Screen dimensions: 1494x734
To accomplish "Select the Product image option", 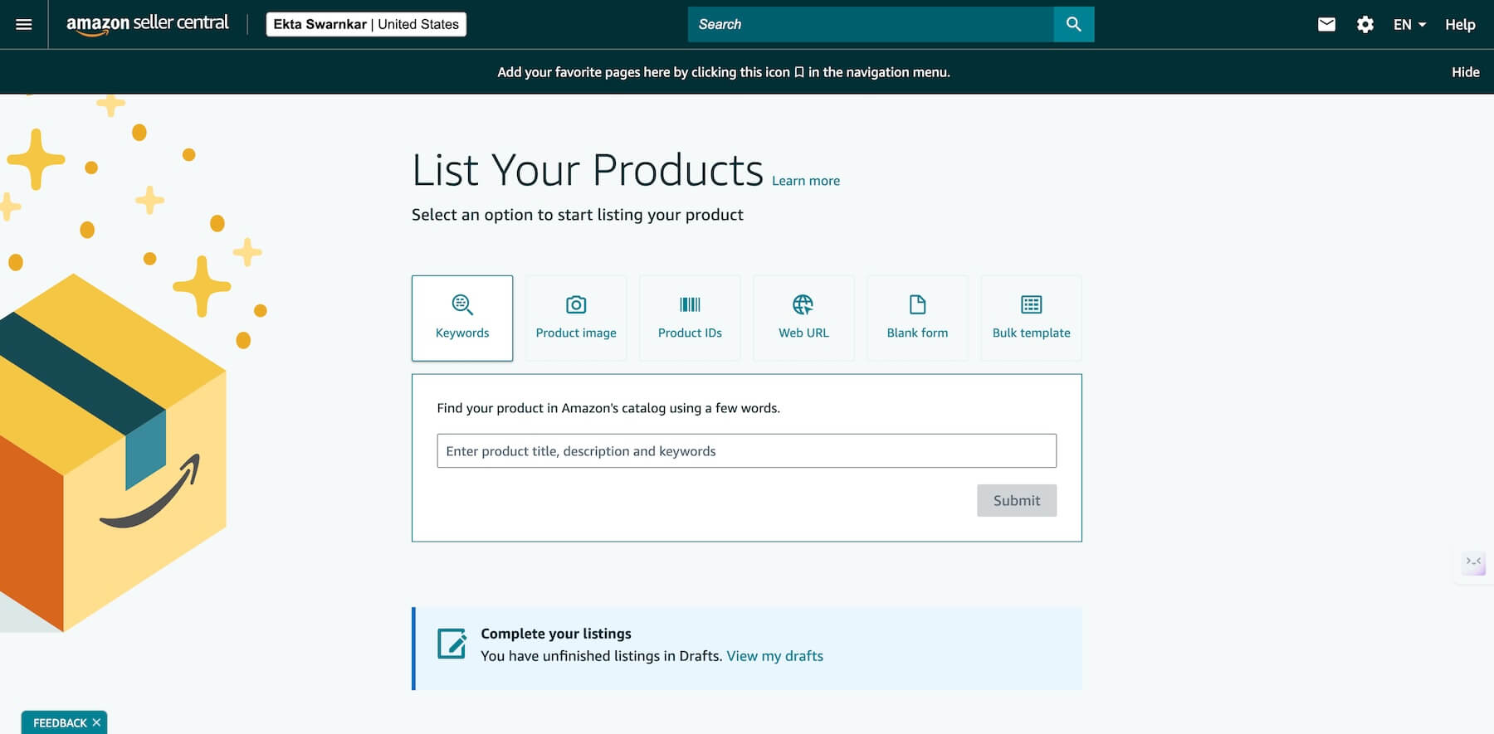I will point(576,318).
